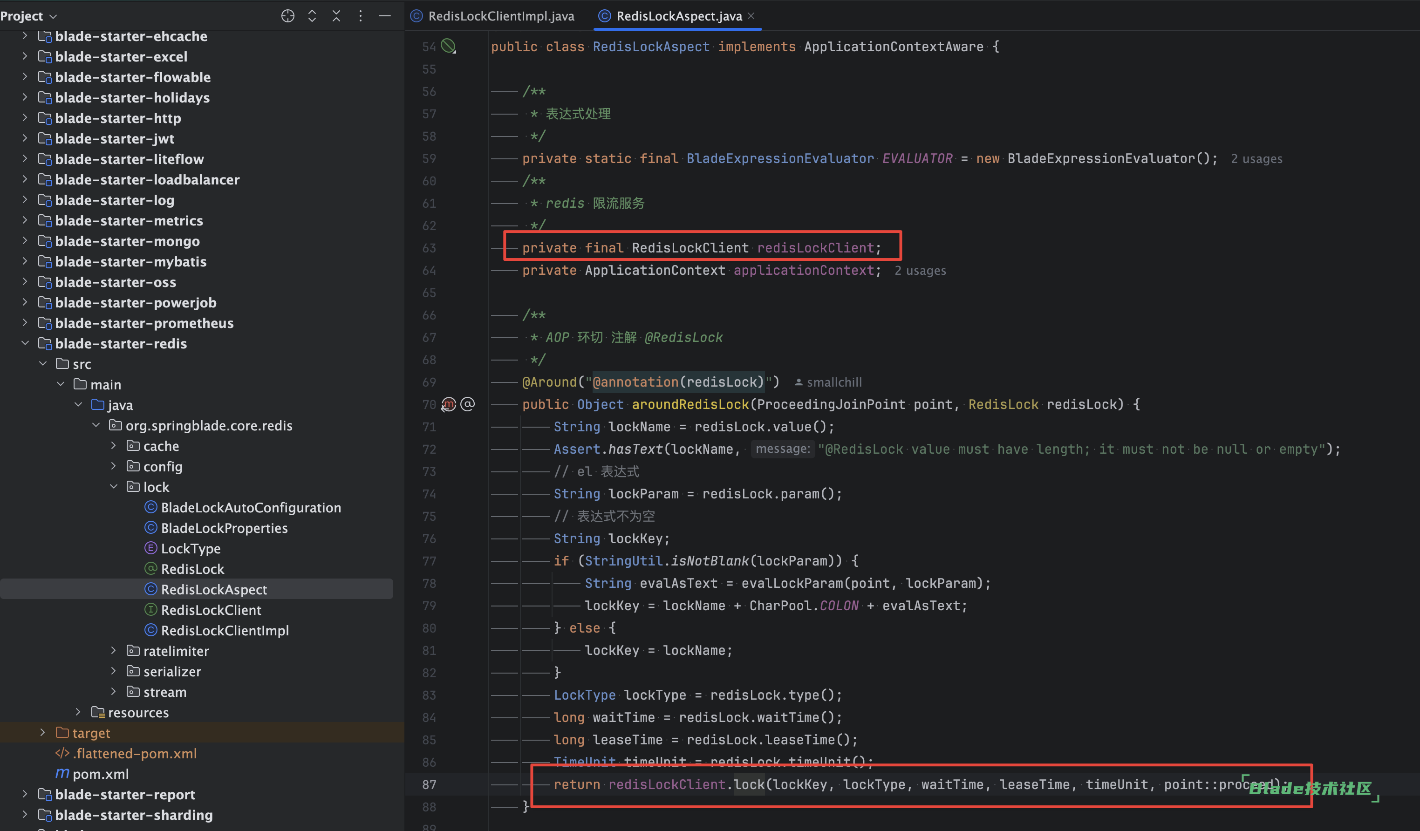1420x831 pixels.
Task: Click the Expand All icon in Project panel
Action: (x=312, y=16)
